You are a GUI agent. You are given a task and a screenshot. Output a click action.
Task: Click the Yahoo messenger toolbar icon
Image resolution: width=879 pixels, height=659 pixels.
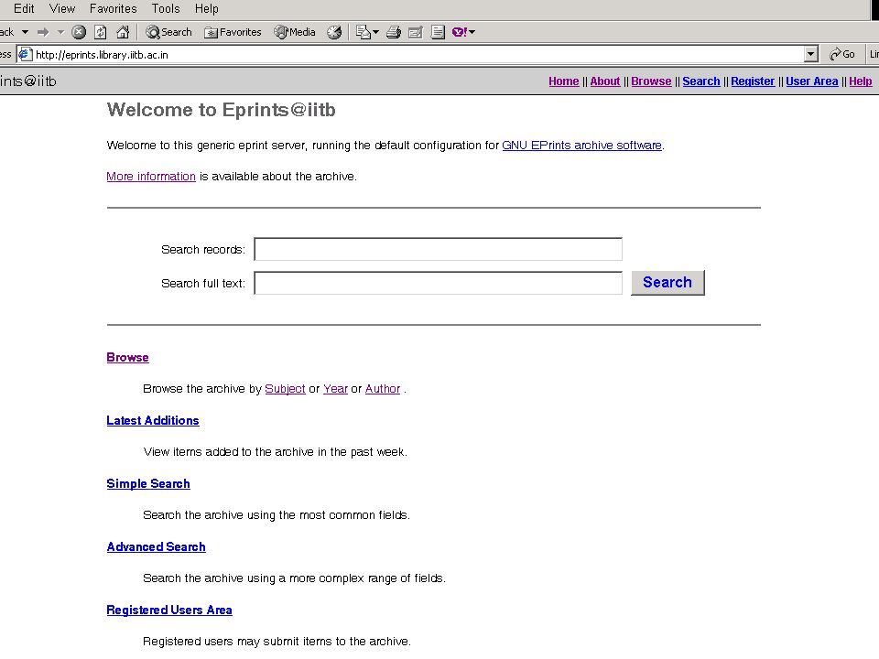click(x=459, y=32)
